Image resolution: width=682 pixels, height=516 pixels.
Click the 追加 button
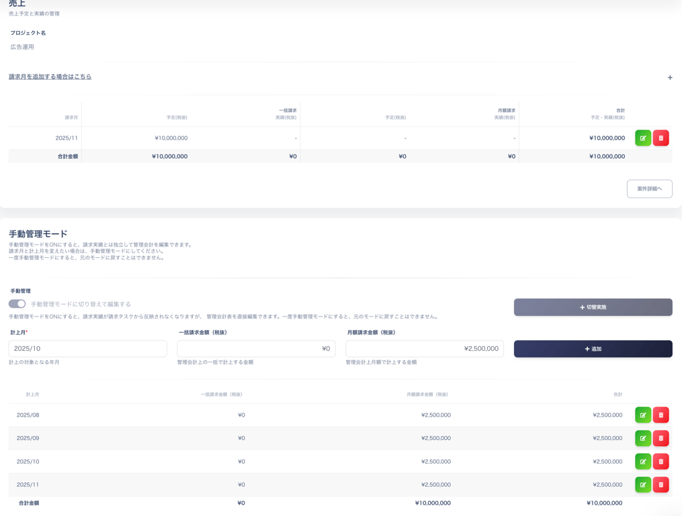pos(593,349)
